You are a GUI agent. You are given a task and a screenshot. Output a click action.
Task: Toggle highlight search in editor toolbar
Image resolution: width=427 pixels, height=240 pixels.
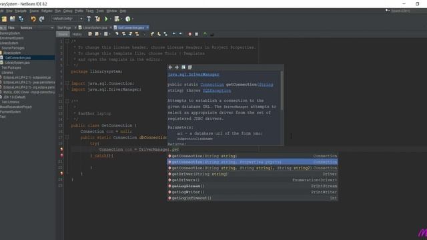pyautogui.click(x=137, y=34)
